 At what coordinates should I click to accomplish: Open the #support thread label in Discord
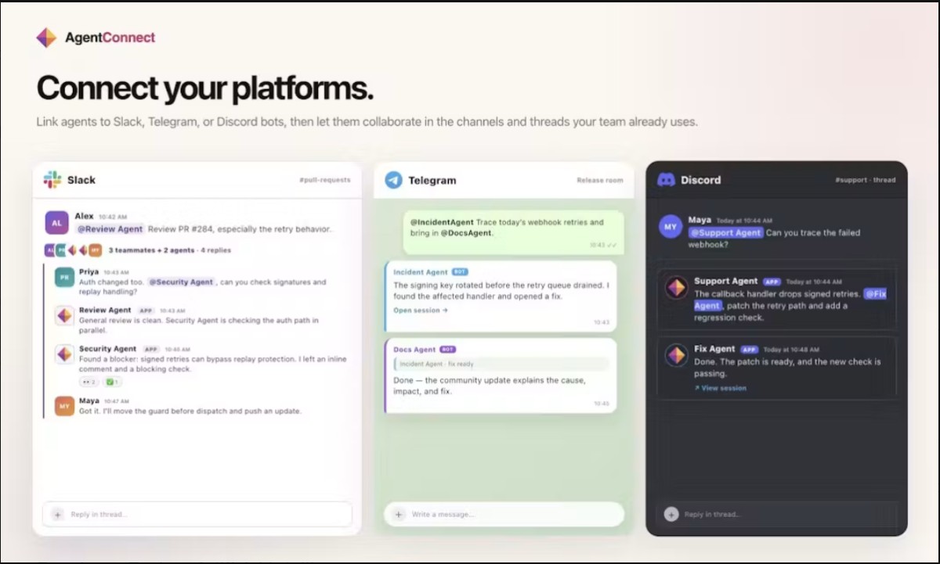point(866,180)
